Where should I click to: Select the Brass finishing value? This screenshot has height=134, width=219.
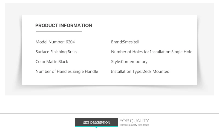(x=72, y=52)
